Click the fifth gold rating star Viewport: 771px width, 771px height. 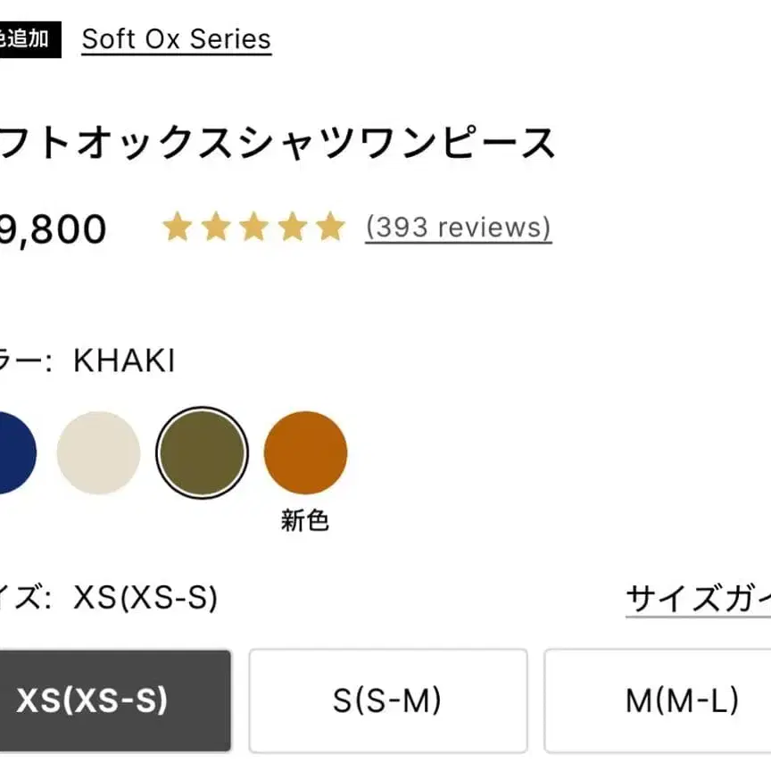[x=329, y=228]
